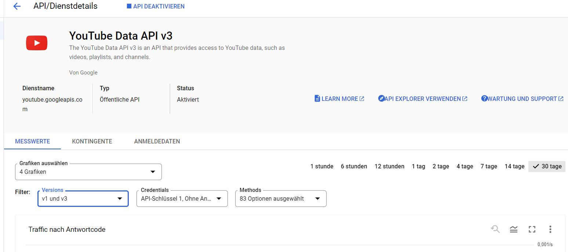This screenshot has width=568, height=252.
Task: Switch to the Anmeldedaten tab
Action: click(x=157, y=141)
